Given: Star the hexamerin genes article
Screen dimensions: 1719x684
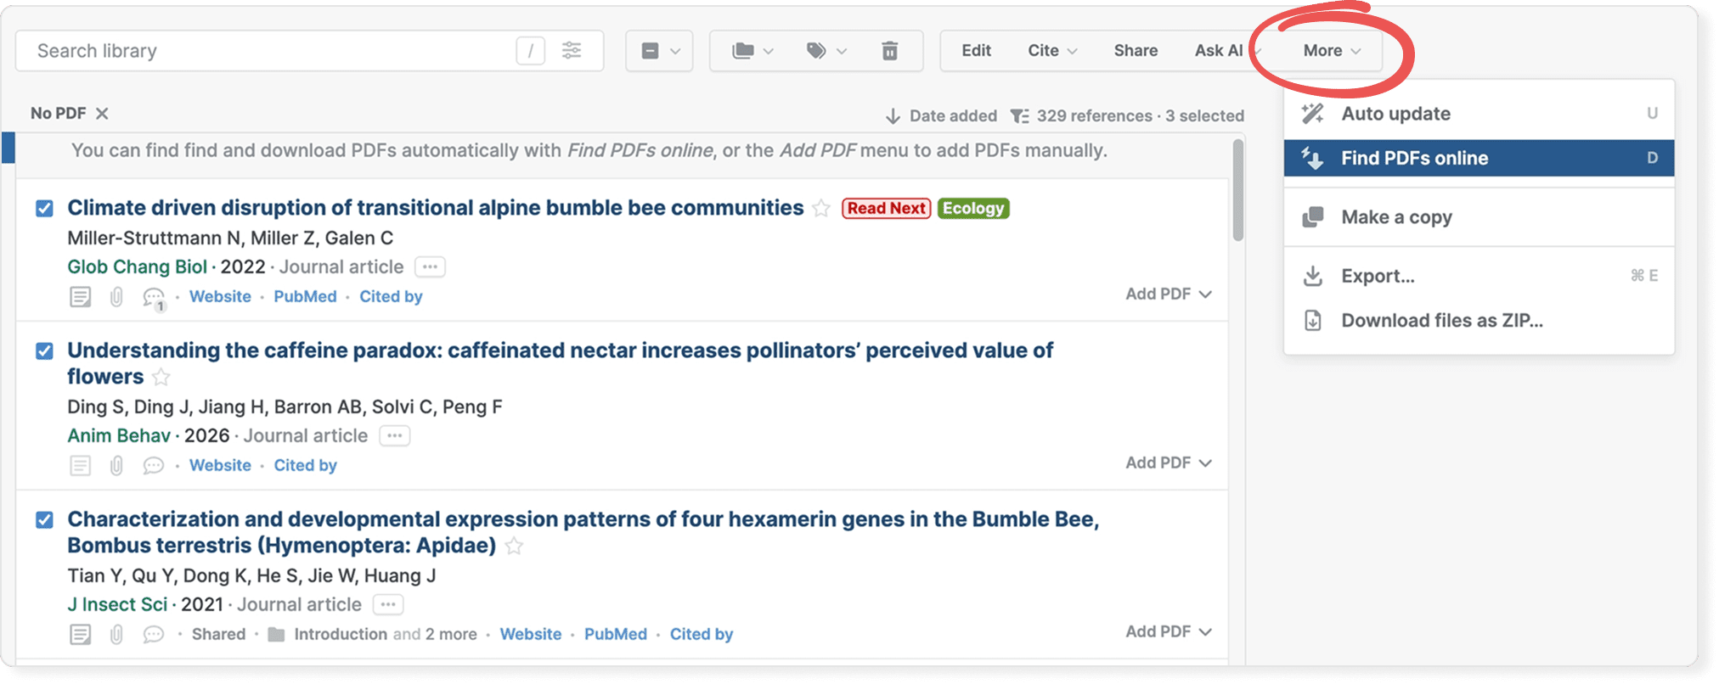Looking at the screenshot, I should tap(514, 547).
